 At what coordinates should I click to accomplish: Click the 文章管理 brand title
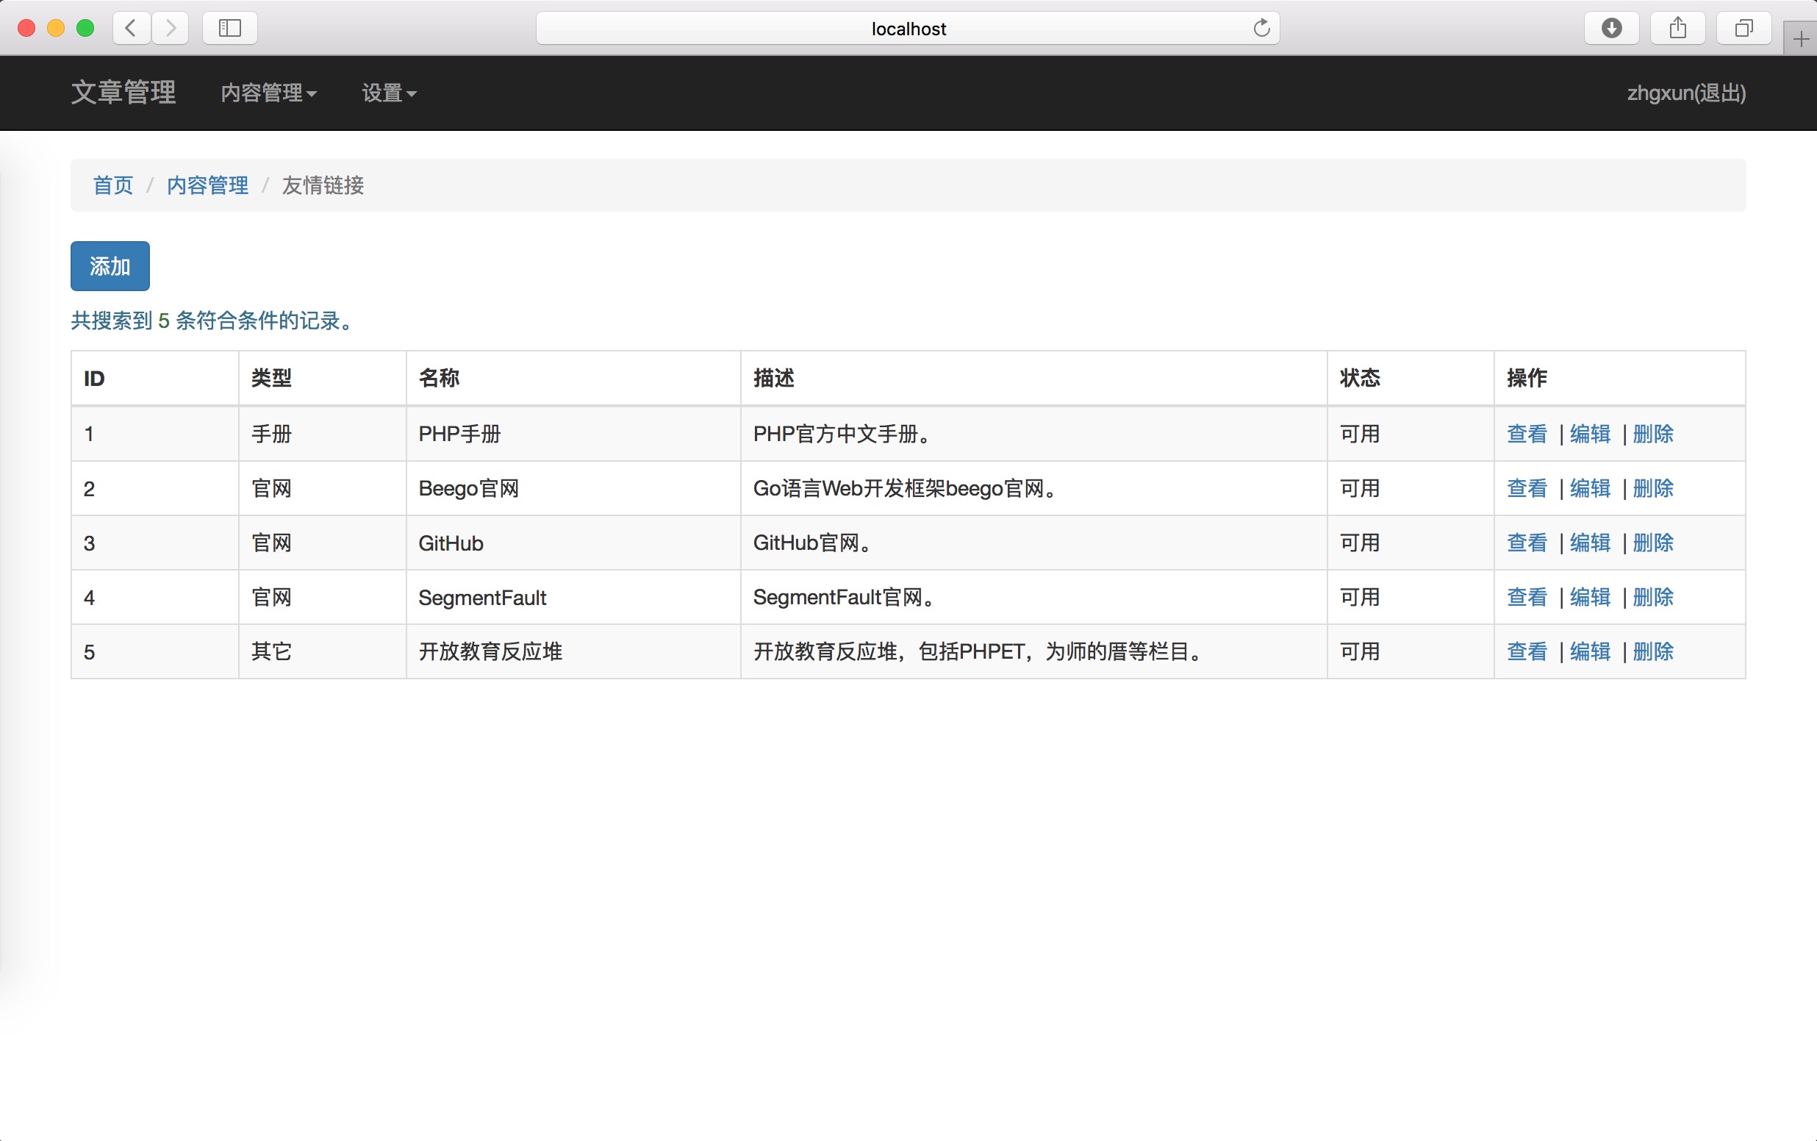(123, 92)
